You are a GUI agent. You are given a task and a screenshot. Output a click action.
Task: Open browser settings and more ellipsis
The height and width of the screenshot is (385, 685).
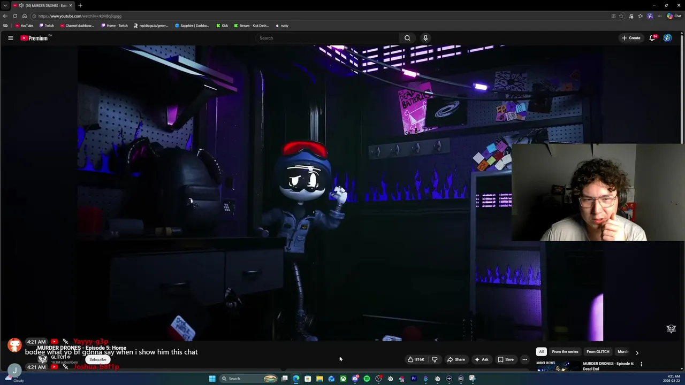[660, 16]
